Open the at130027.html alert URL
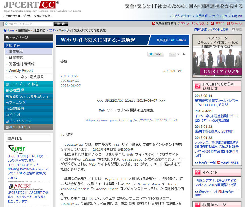 [131, 120]
